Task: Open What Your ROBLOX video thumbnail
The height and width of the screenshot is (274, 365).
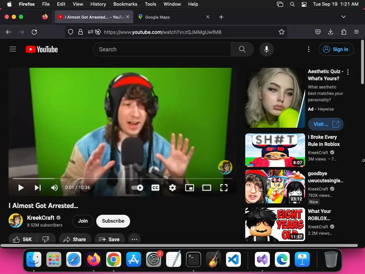Action: click(275, 224)
